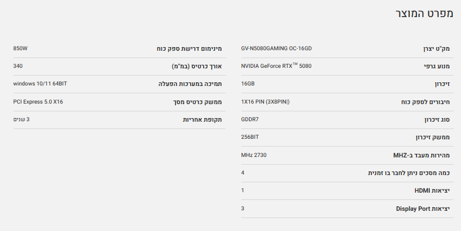This screenshot has height=231, width=461.
Task: Select the GDDR7 memory type value
Action: click(250, 119)
